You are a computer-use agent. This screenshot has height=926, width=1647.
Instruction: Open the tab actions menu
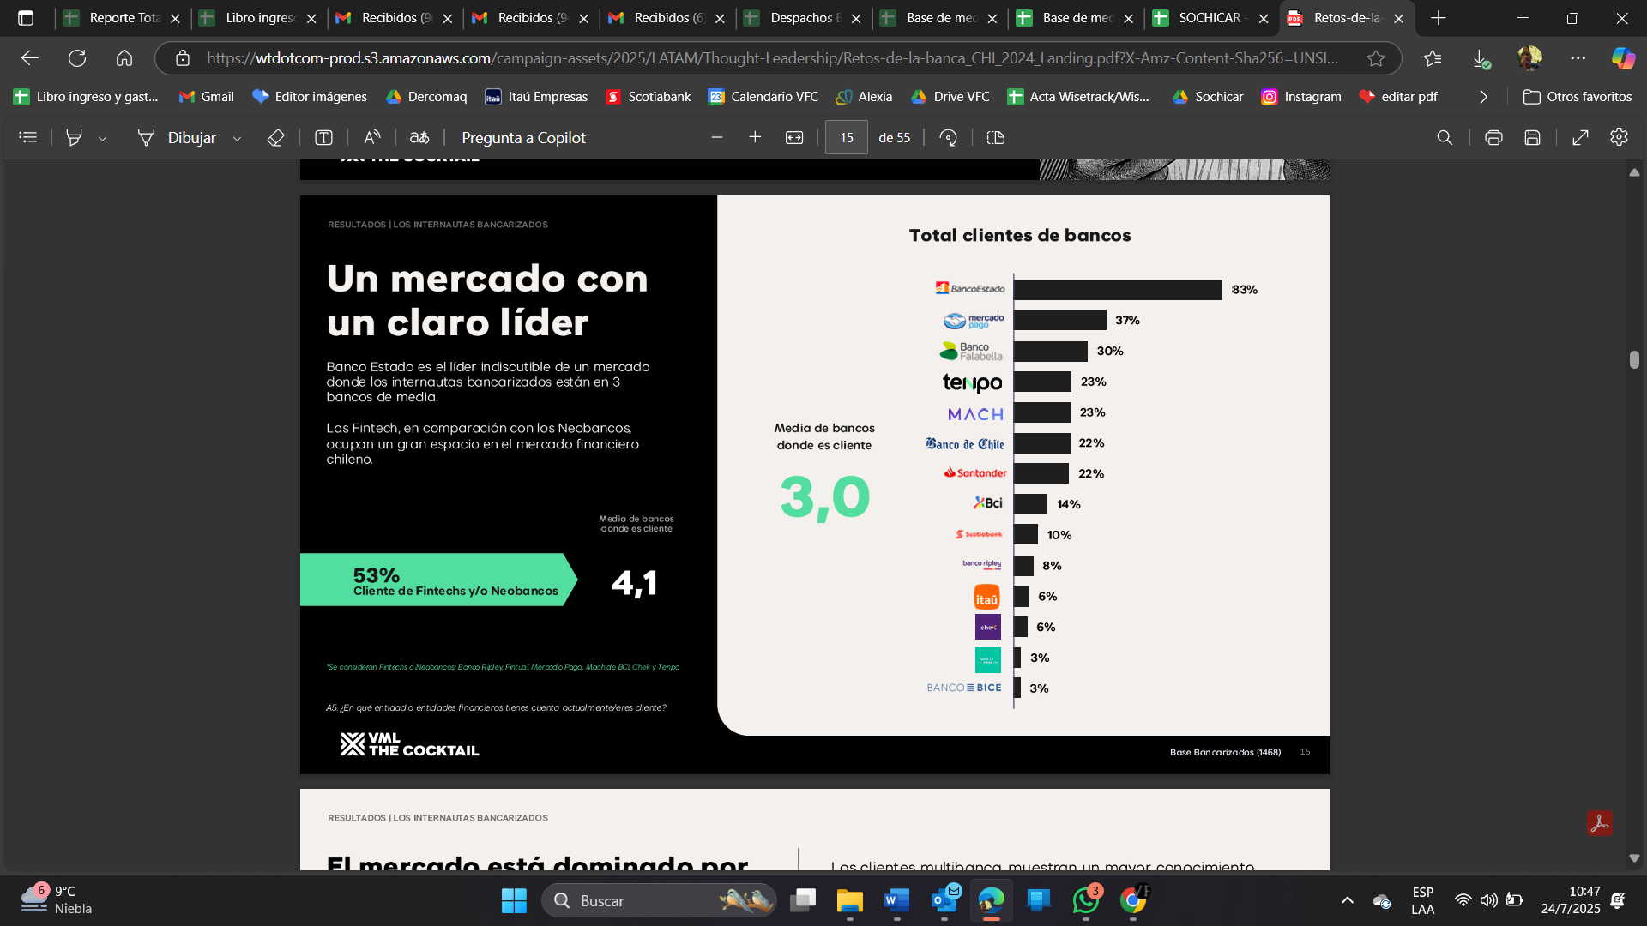pos(26,18)
